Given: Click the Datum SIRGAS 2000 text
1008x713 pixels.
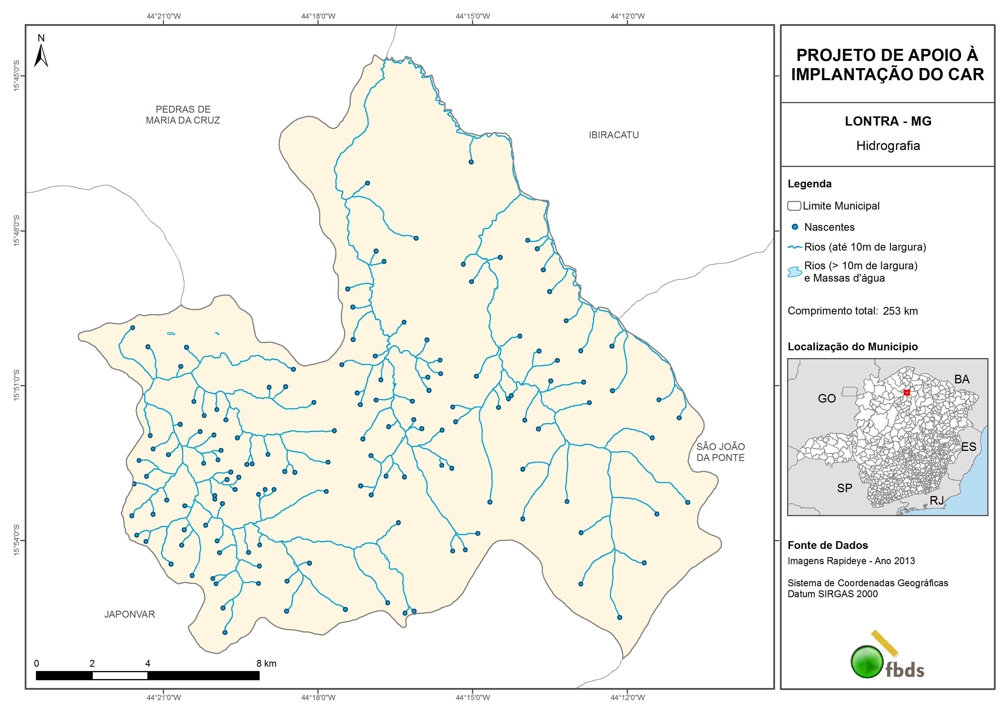Looking at the screenshot, I should point(832,594).
